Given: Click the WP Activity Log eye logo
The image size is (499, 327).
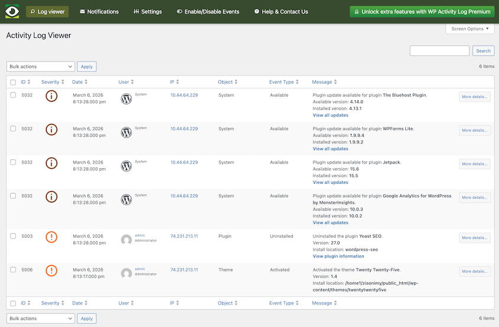Looking at the screenshot, I should coord(12,11).
